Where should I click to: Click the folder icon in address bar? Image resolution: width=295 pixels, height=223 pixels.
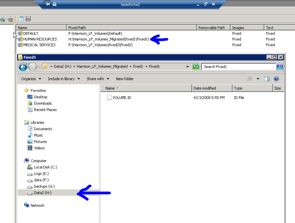[x=45, y=66]
